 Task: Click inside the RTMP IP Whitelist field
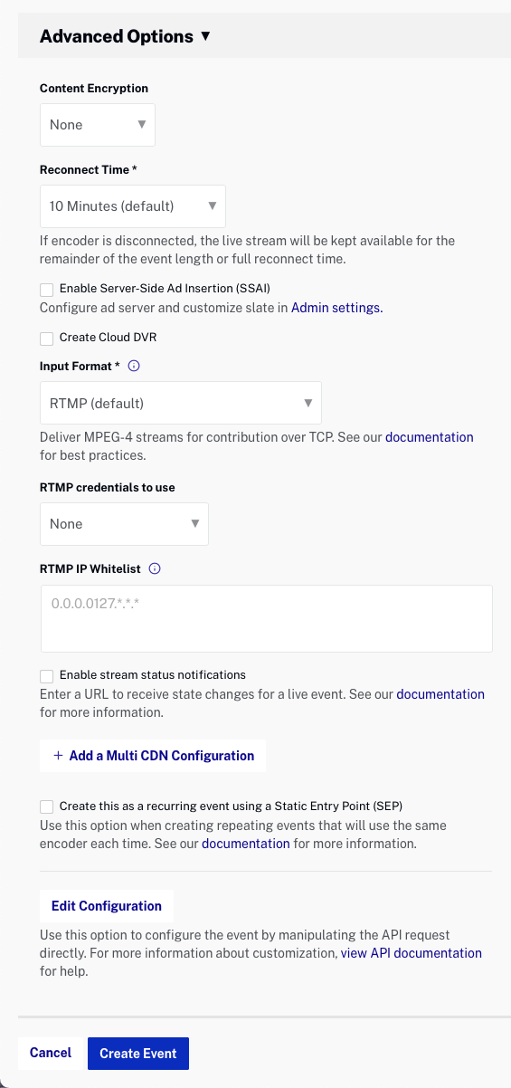click(267, 618)
